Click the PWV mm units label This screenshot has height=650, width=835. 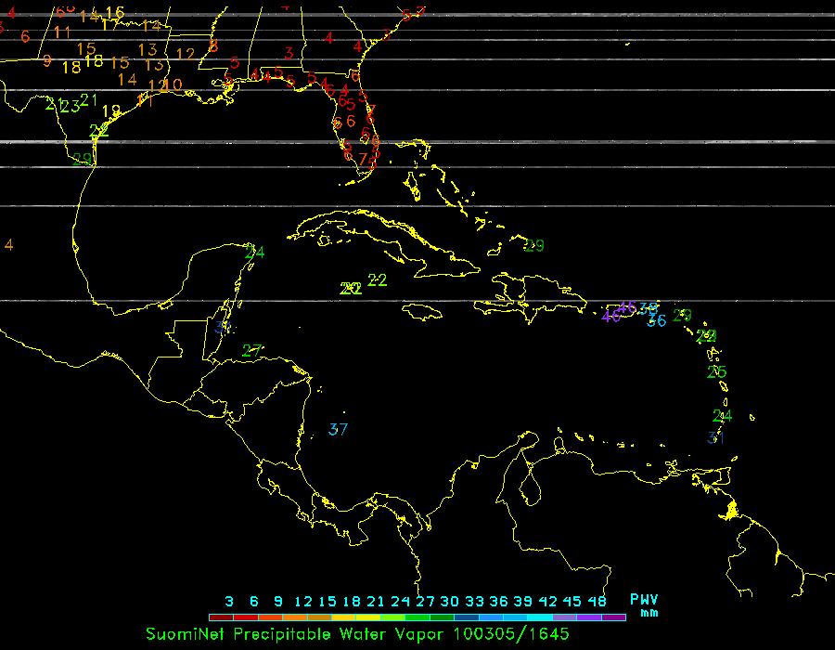[644, 605]
